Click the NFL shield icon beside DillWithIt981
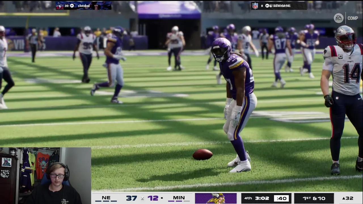The width and height of the screenshot is (363, 204). 255,6
